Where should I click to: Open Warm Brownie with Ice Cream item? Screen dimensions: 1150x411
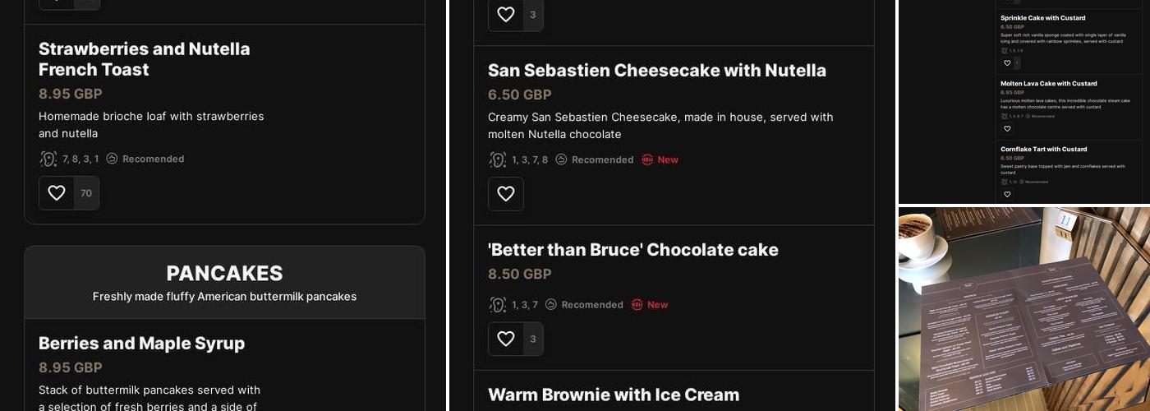tap(614, 395)
